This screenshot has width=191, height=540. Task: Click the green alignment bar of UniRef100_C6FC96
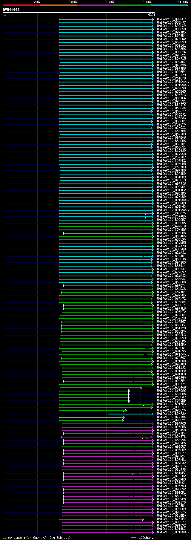(95, 391)
